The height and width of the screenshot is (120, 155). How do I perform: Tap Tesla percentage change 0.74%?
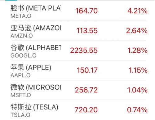point(137,110)
